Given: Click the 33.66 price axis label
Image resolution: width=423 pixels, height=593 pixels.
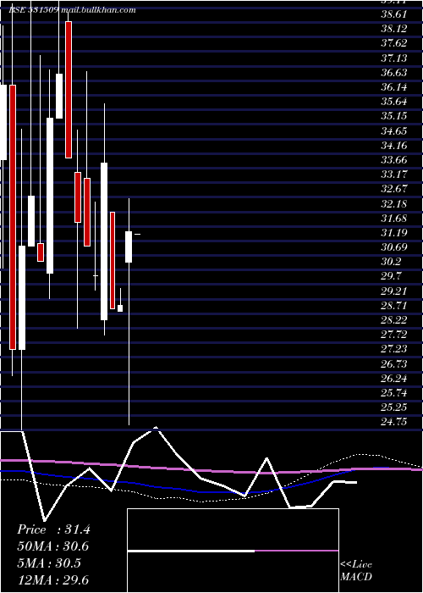Looking at the screenshot, I should pos(394,160).
